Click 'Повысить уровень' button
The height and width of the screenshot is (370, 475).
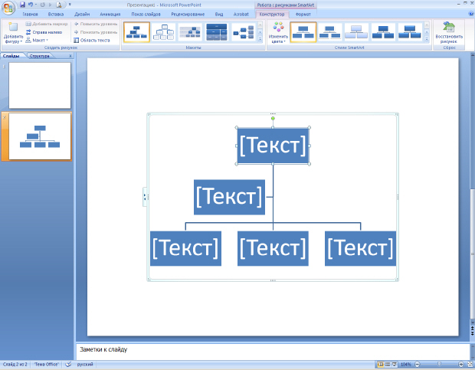(96, 24)
